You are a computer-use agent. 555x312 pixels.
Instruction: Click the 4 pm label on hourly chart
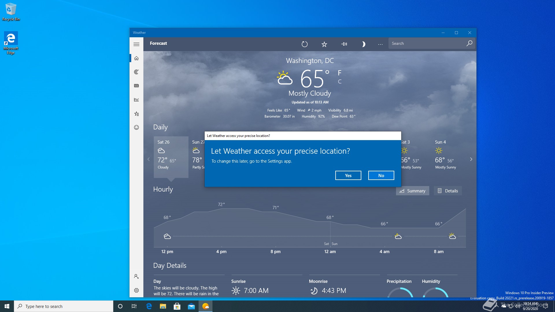click(x=221, y=252)
